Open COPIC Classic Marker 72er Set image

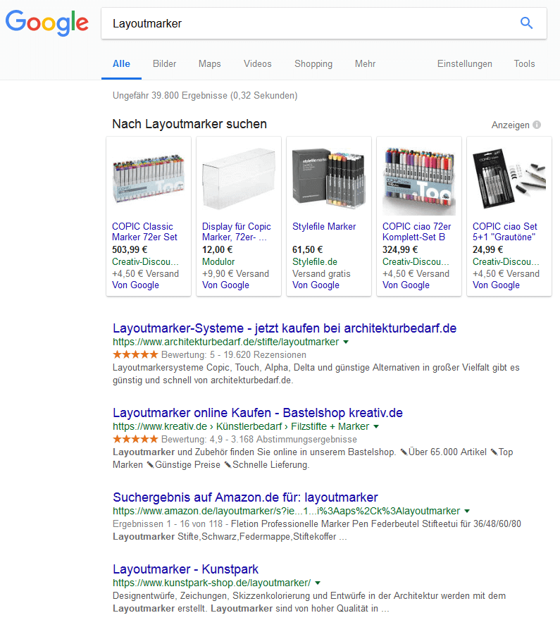coord(148,178)
